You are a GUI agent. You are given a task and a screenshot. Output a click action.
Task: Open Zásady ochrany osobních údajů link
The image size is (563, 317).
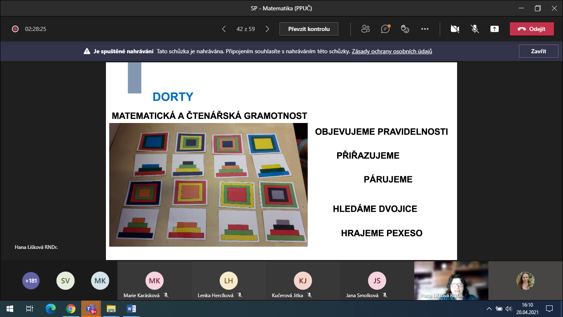(x=392, y=52)
